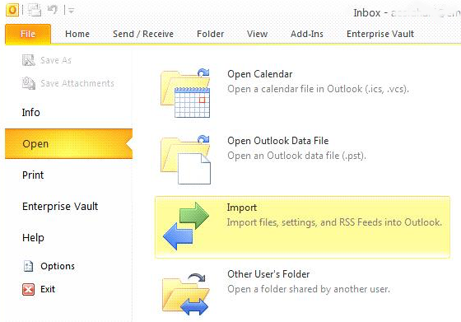
Task: Switch to the Enterprise Vault ribbon tab
Action: tap(380, 34)
